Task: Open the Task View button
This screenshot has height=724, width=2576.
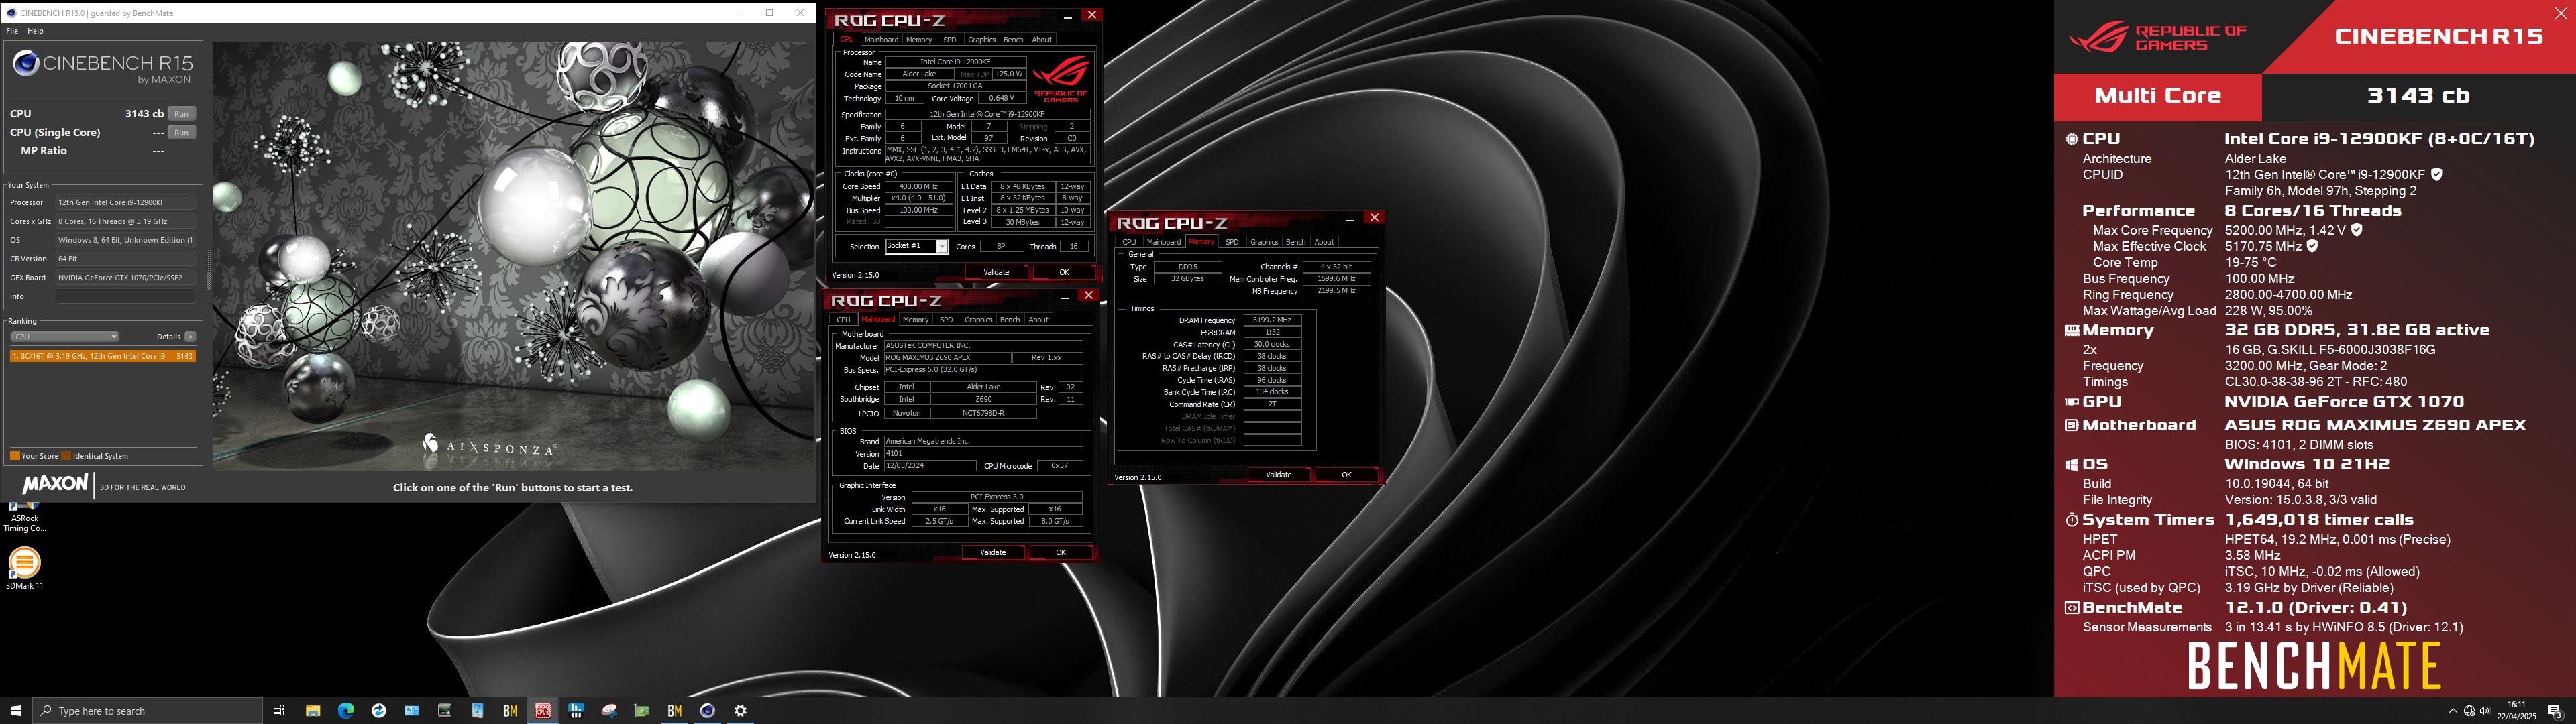Action: pyautogui.click(x=279, y=711)
